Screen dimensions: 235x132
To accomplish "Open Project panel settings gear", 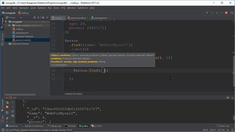I will tap(43, 18).
